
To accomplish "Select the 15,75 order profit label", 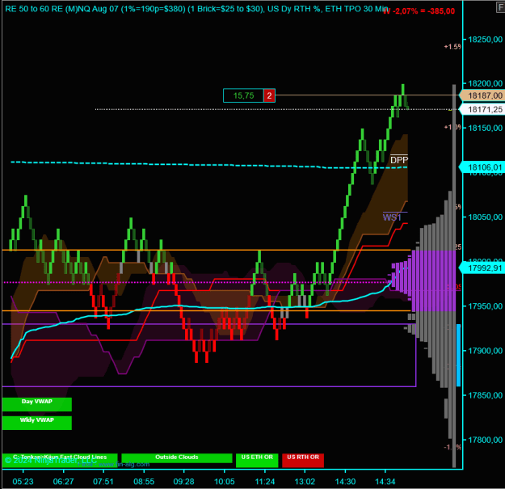I will (243, 95).
